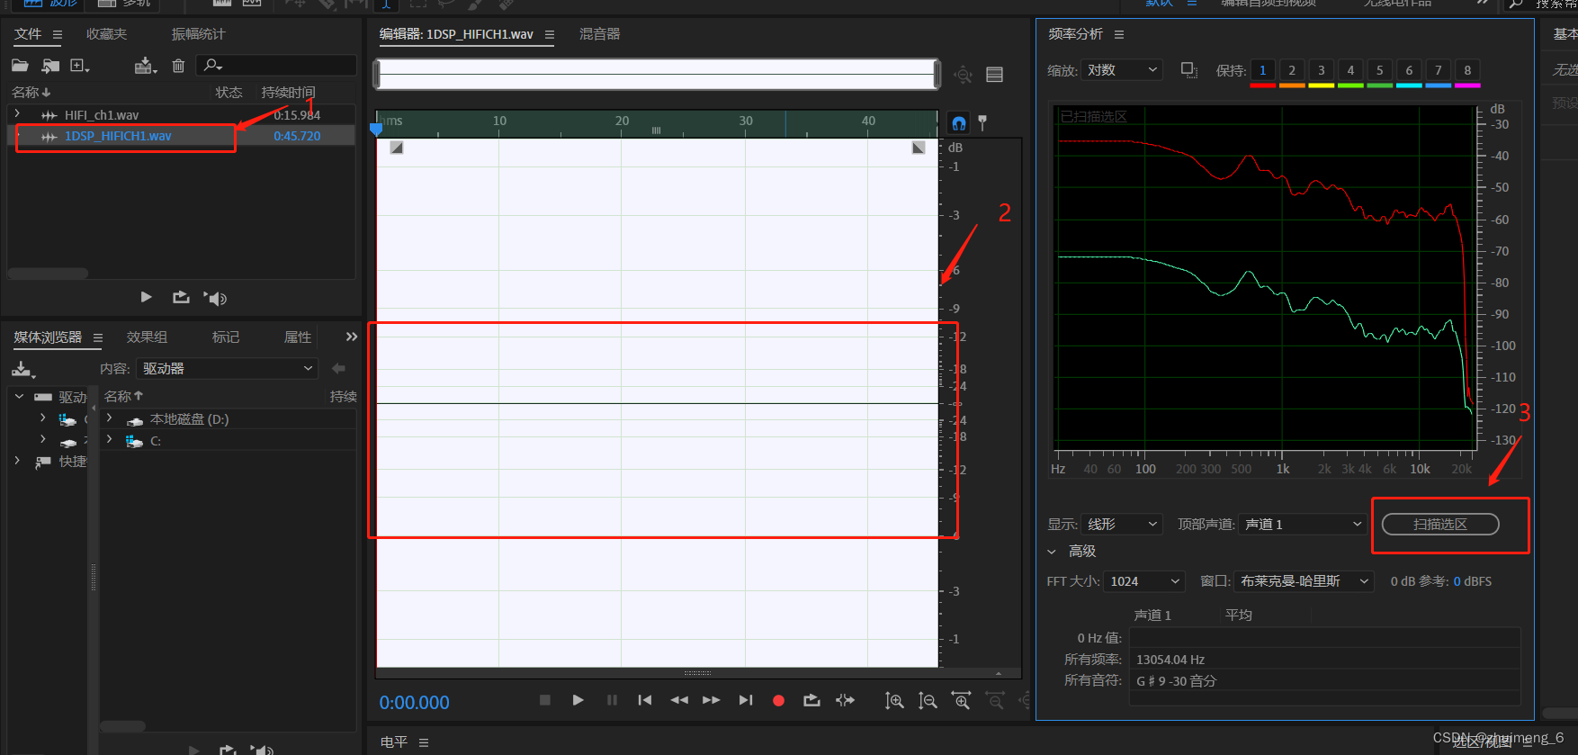
Task: Select hold button 7 in Frequency Analysis
Action: [1439, 70]
